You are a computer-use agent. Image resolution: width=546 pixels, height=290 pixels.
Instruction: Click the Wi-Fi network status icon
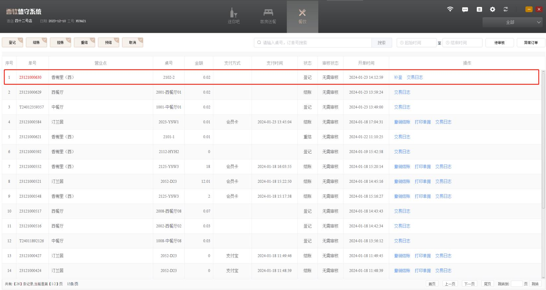coord(450,9)
